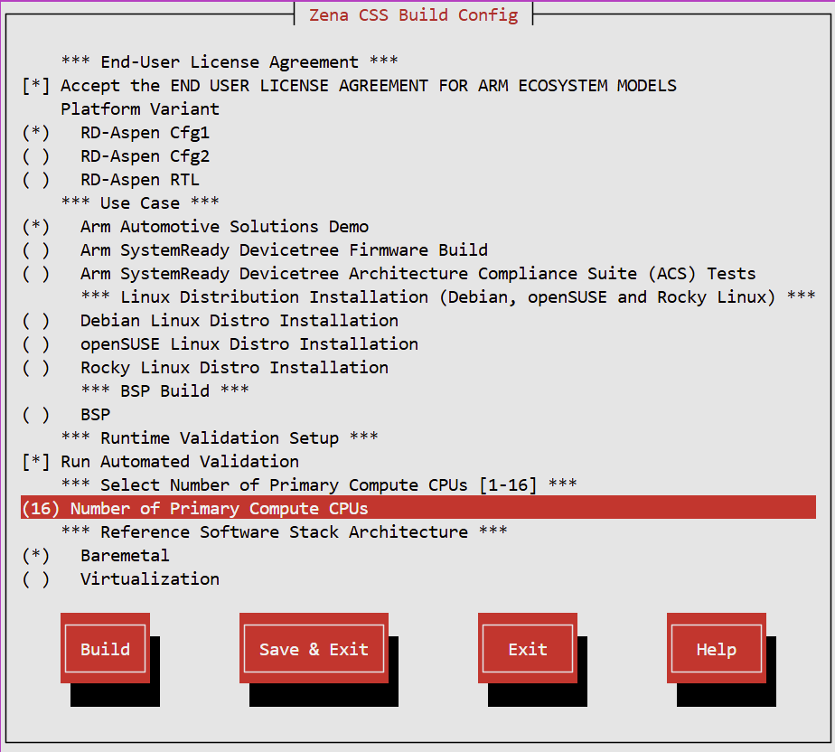
Task: Click the '*** Use Case ***' heading
Action: [x=140, y=202]
